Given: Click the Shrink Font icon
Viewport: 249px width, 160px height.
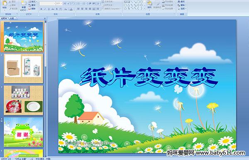Looking at the screenshot, I should click(x=68, y=3).
